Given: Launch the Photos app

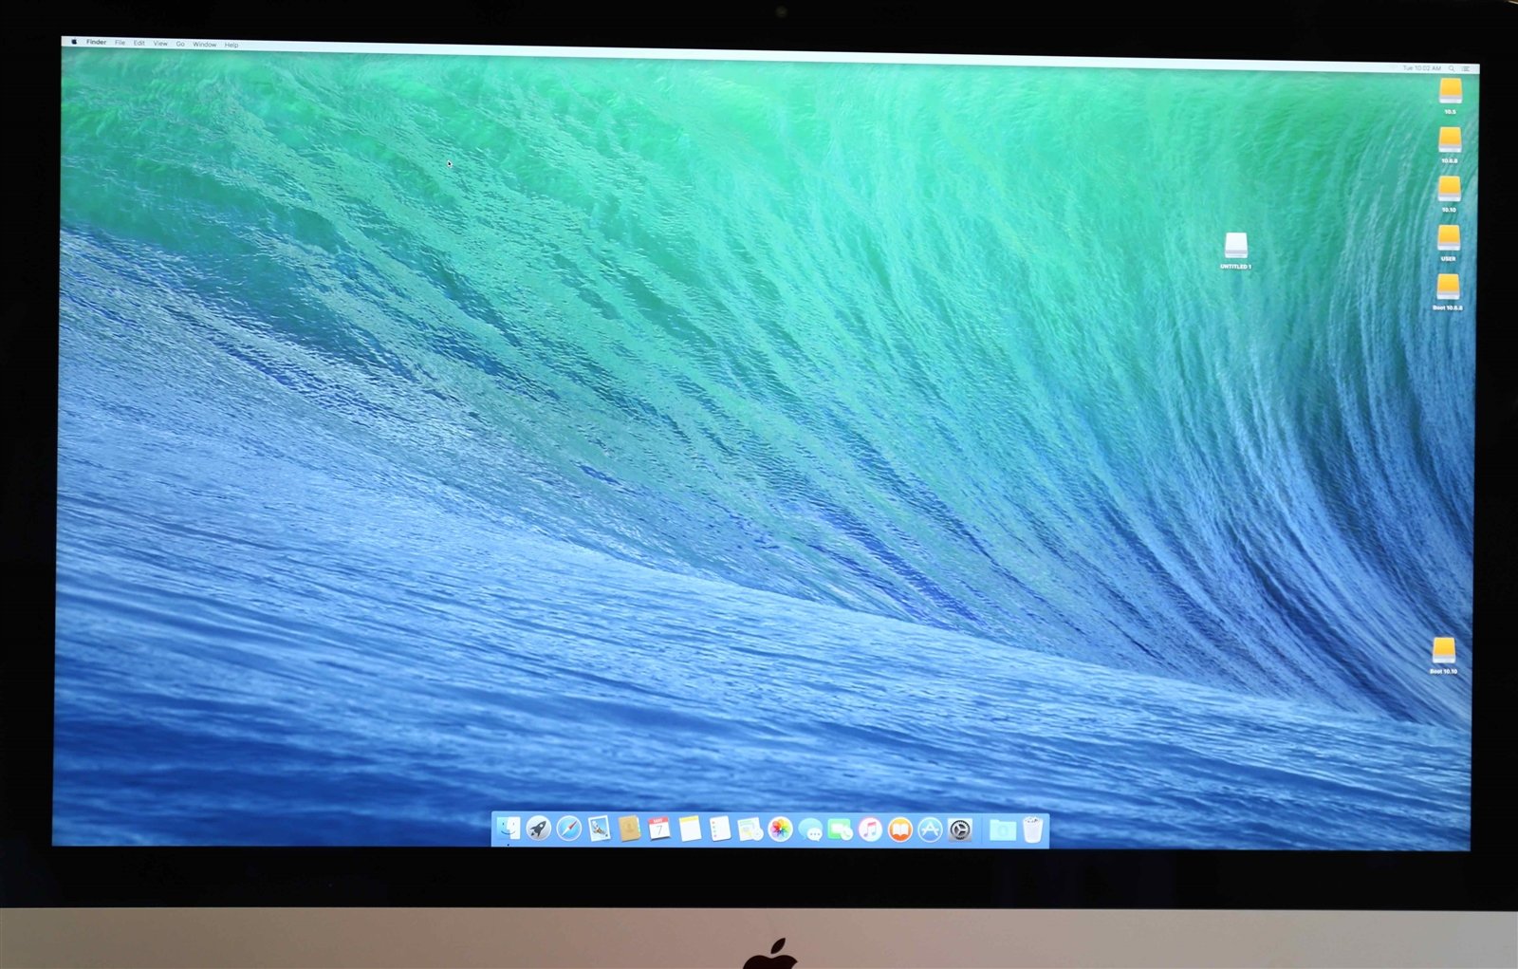Looking at the screenshot, I should coord(780,829).
